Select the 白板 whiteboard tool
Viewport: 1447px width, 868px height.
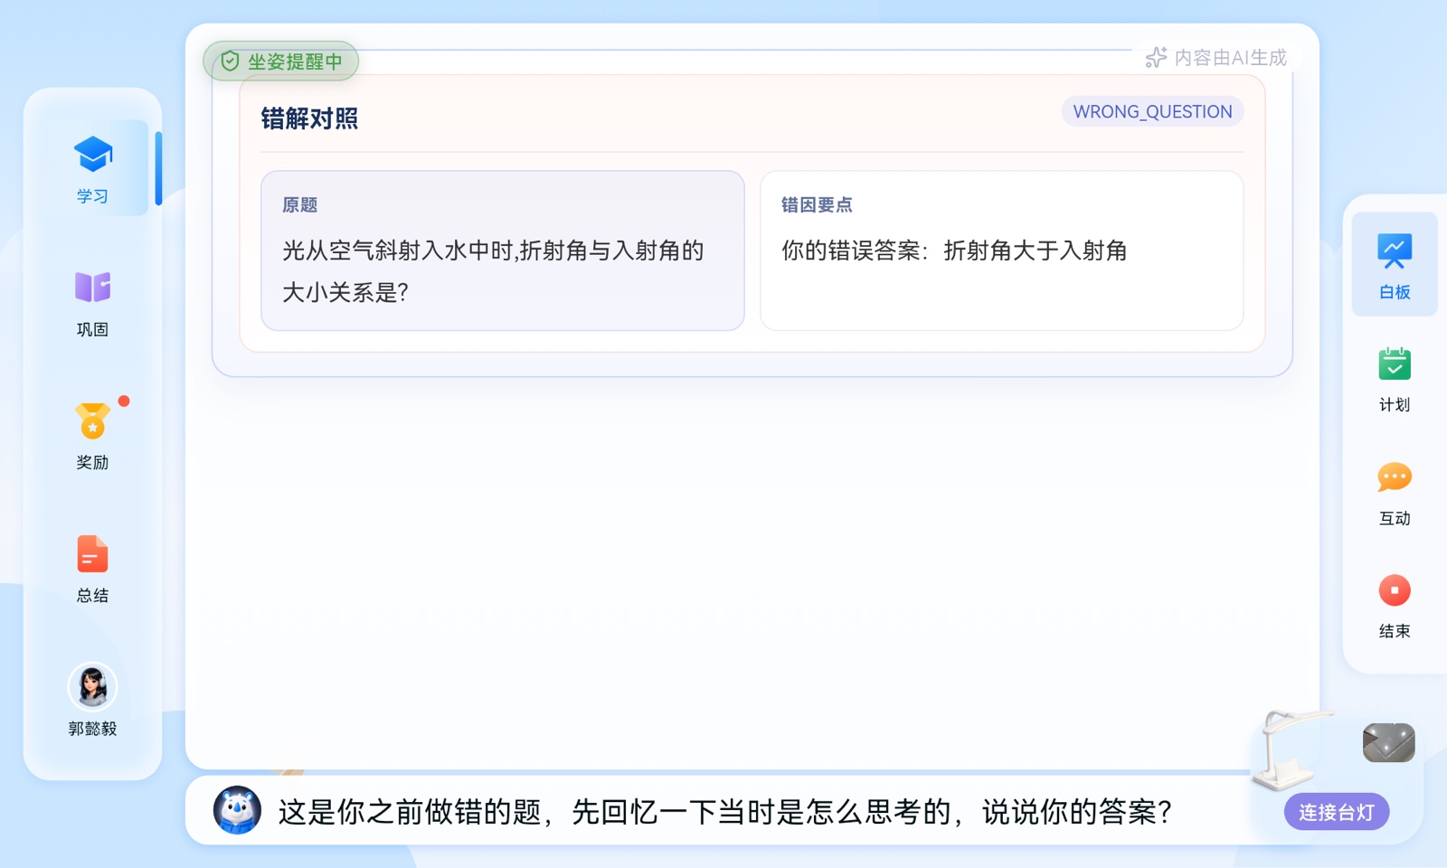[1395, 264]
